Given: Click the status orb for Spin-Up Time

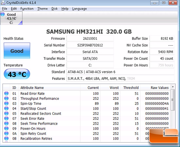Looking at the screenshot, I should 7,103.
